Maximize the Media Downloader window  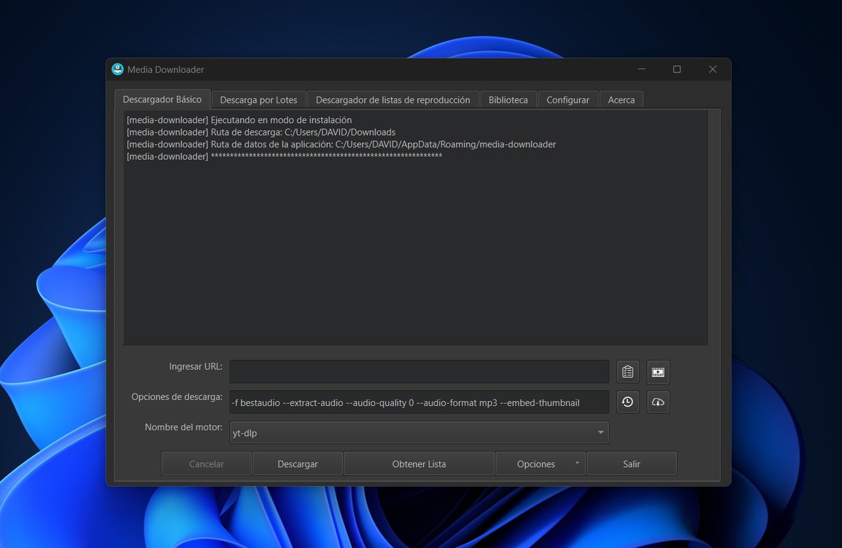click(x=677, y=69)
